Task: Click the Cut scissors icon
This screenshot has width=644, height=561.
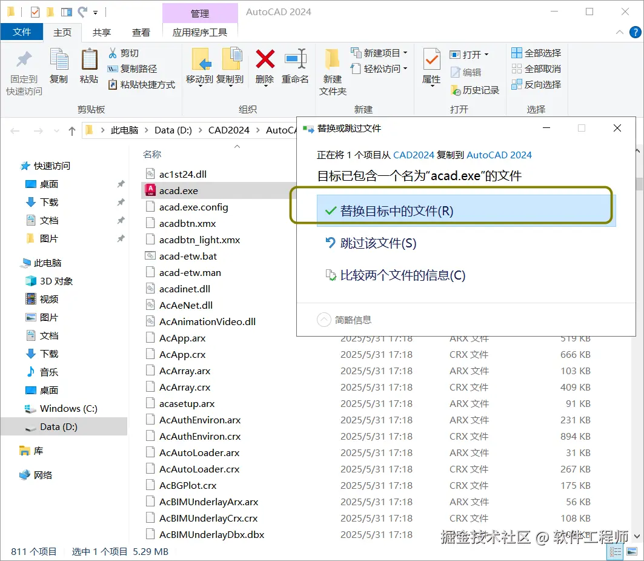Action: click(x=113, y=53)
